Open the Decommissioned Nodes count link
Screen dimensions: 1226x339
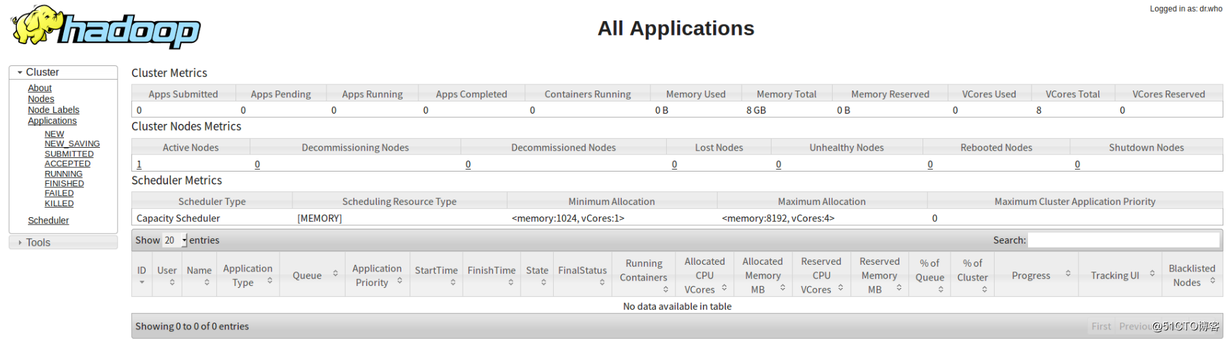coord(468,164)
